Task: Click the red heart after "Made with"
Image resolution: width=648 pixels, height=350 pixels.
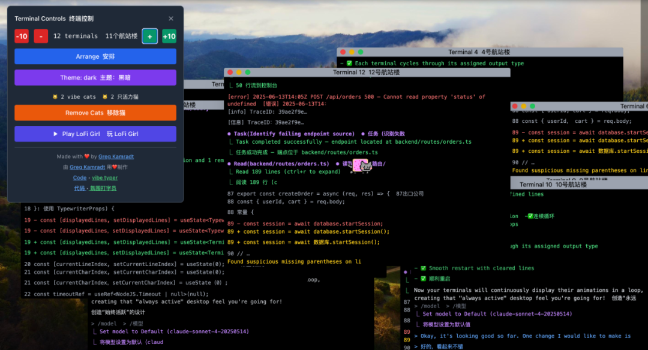Action: pos(87,156)
